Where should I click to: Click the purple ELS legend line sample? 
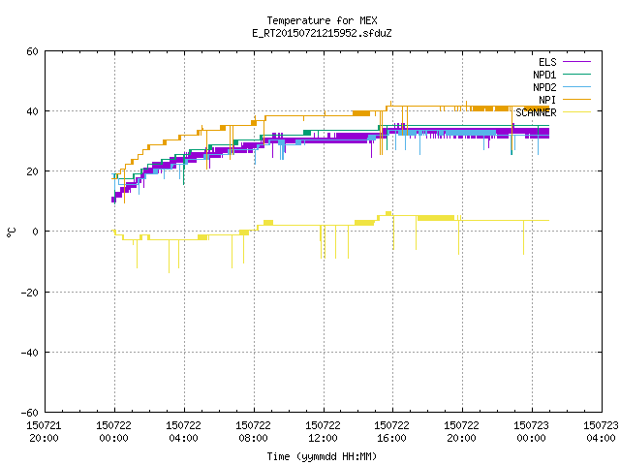576,62
